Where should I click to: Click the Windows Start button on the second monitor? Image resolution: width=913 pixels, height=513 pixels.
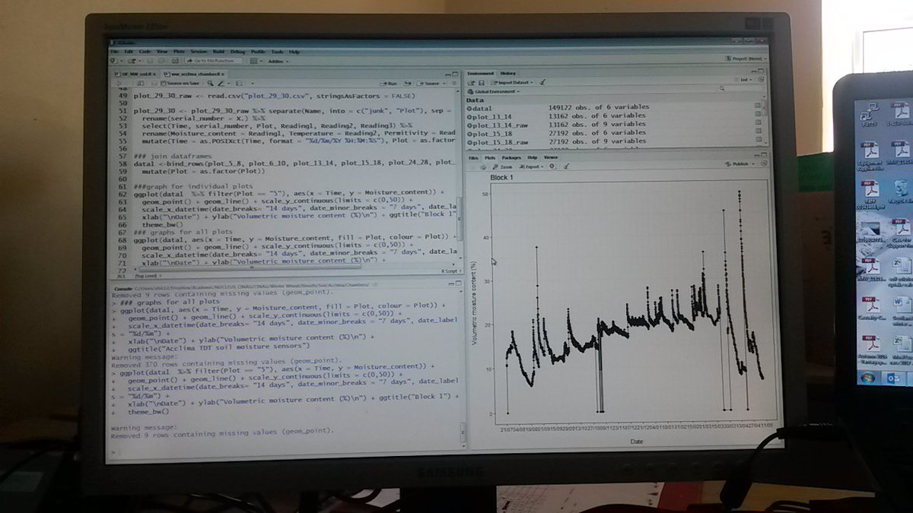[x=868, y=377]
